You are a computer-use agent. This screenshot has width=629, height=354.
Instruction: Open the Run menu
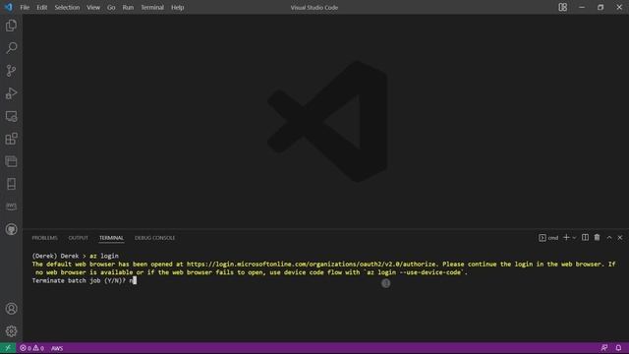coord(128,7)
